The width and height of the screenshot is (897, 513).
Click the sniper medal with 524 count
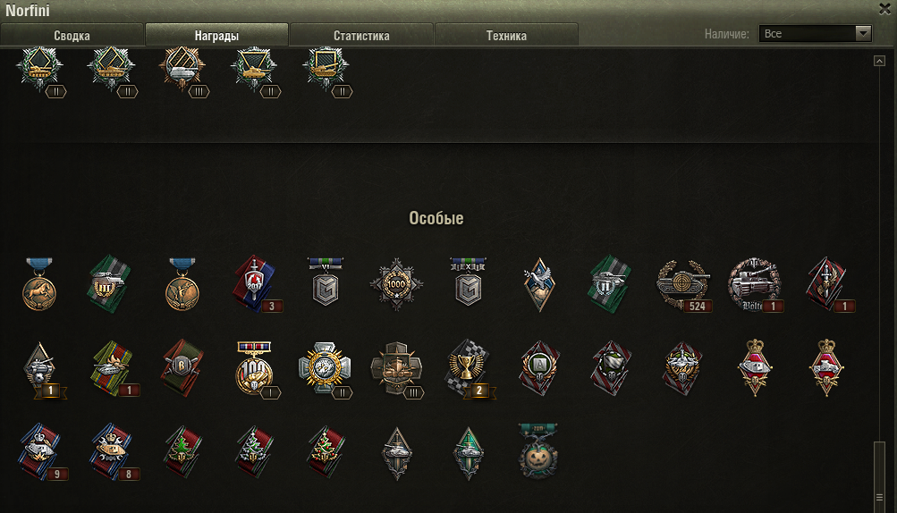coord(683,284)
